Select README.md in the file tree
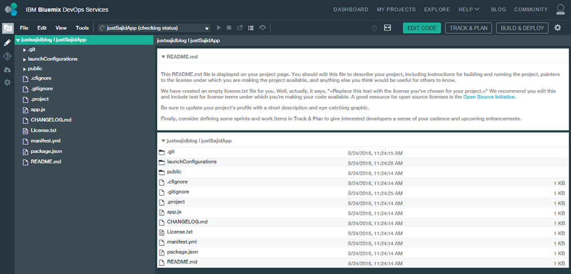The width and height of the screenshot is (571, 274). (46, 162)
